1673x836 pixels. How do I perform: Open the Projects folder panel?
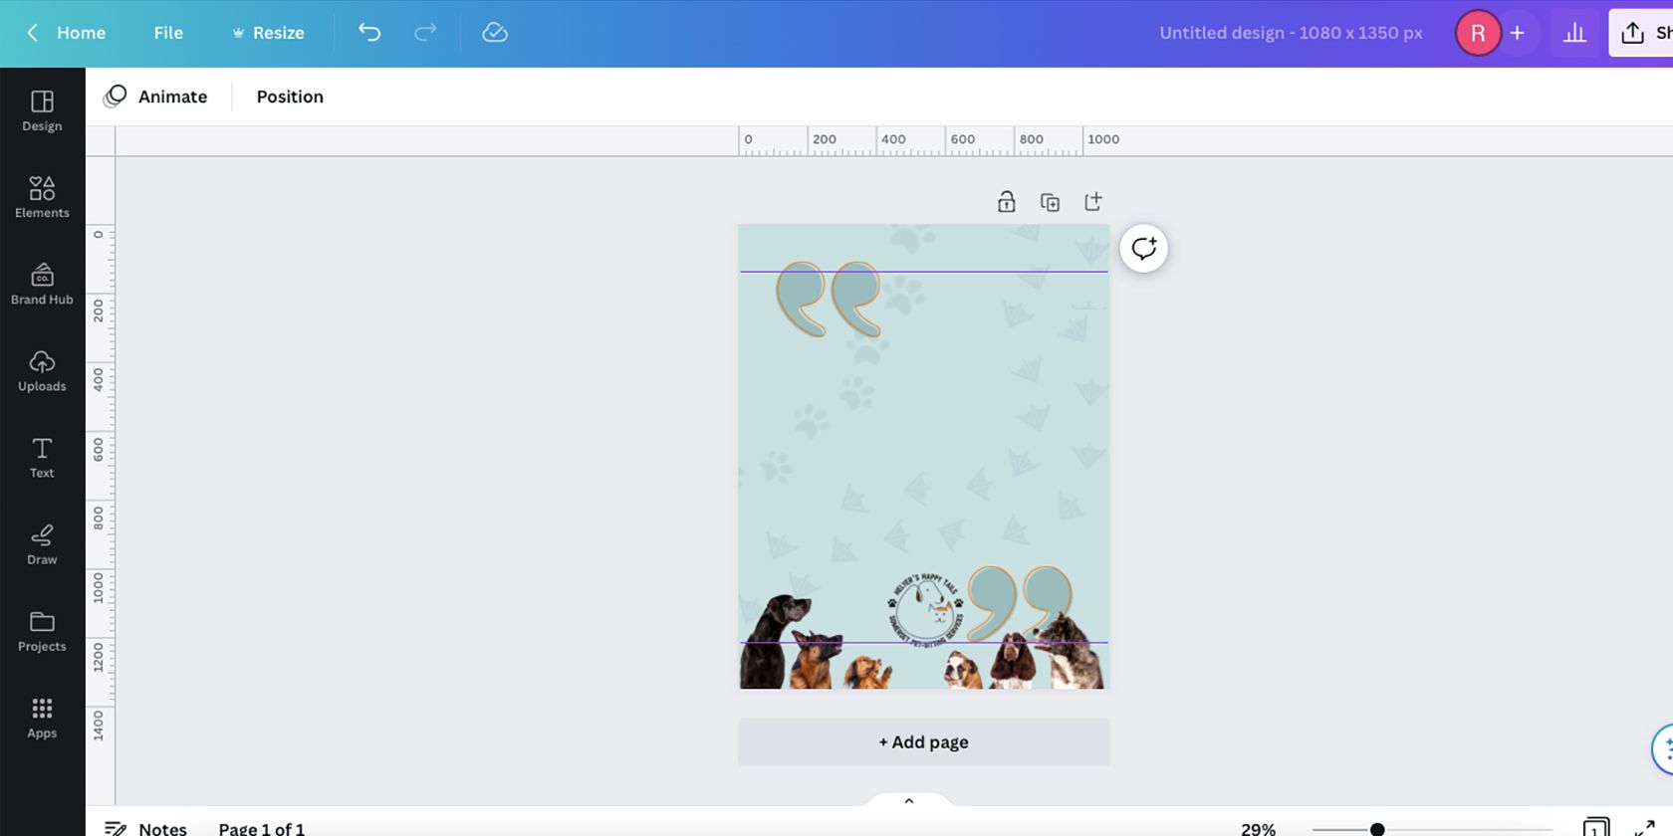click(x=42, y=630)
